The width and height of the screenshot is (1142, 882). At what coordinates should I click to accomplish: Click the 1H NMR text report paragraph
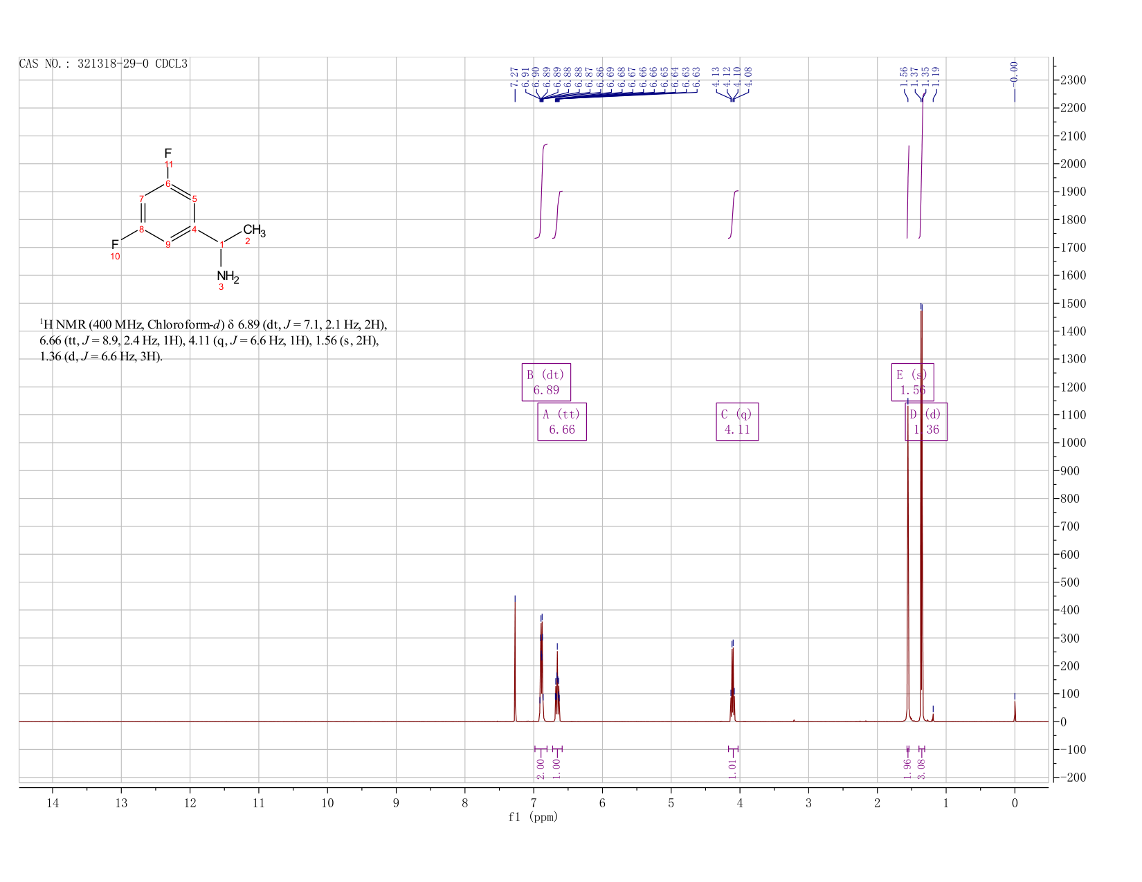[213, 340]
